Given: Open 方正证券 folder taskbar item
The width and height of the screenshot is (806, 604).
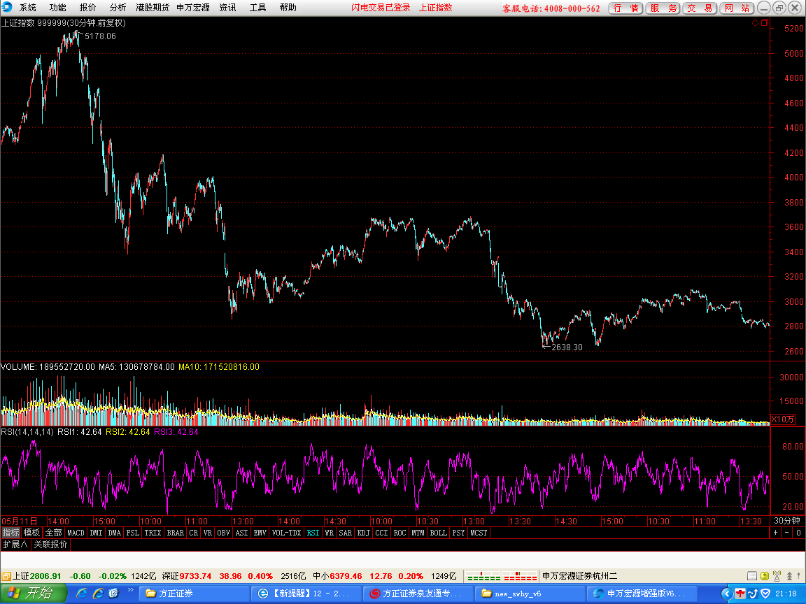Looking at the screenshot, I should point(195,594).
